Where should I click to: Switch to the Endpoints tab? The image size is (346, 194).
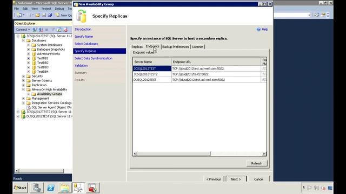click(x=152, y=46)
